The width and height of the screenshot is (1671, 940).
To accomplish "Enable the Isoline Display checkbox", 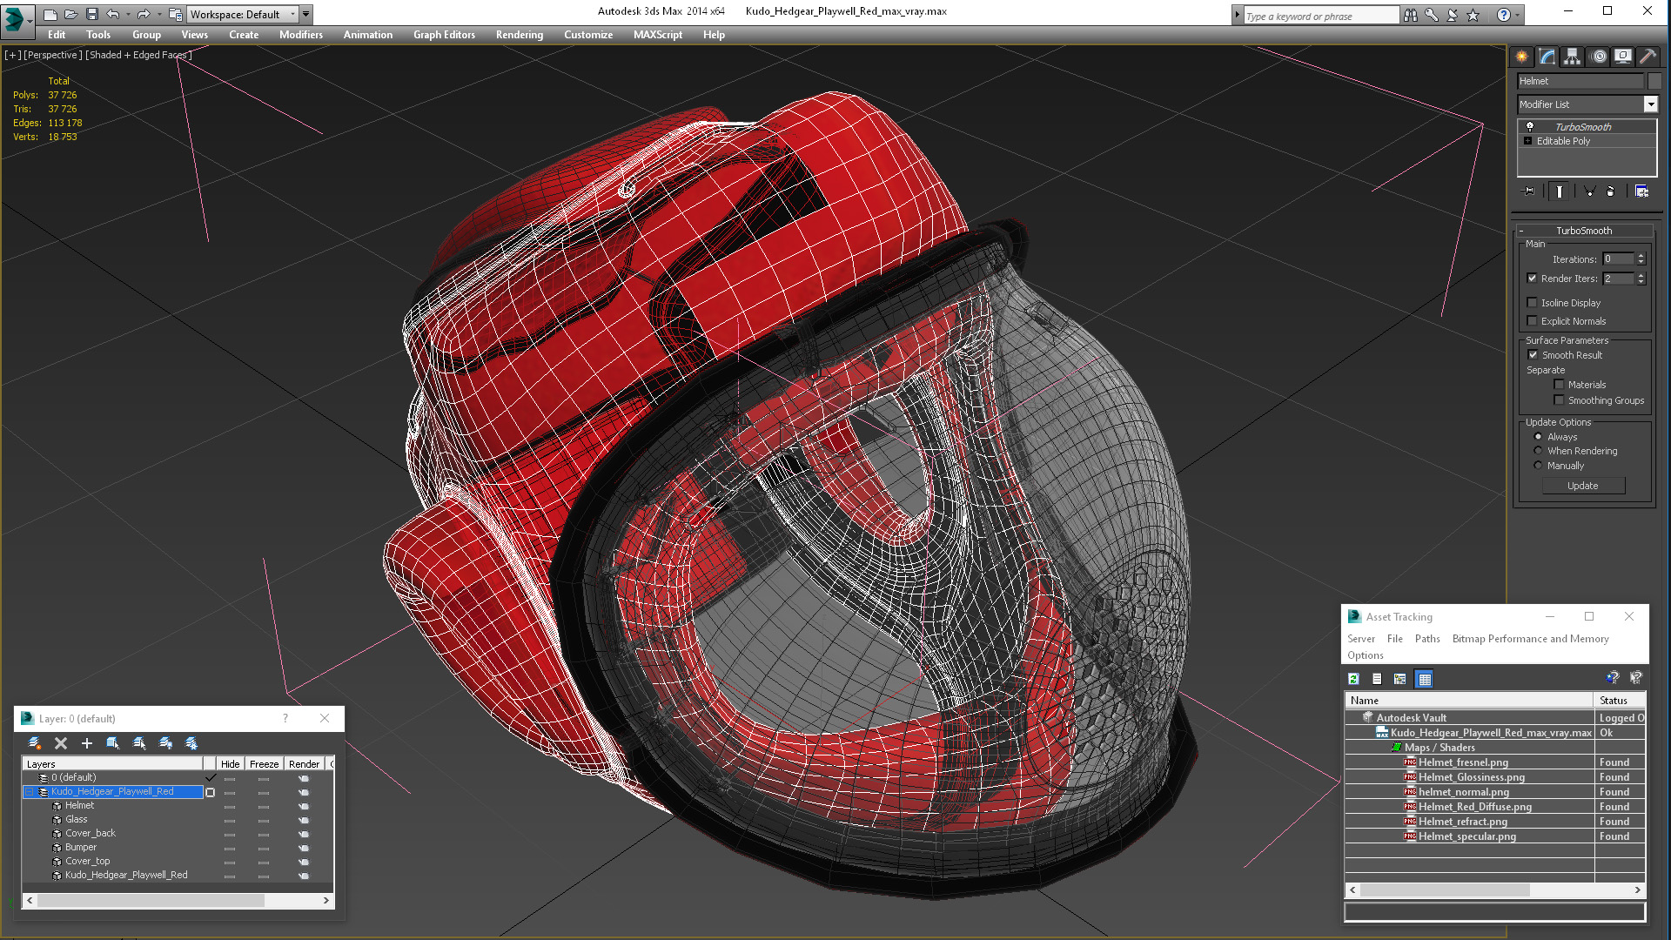I will point(1532,303).
